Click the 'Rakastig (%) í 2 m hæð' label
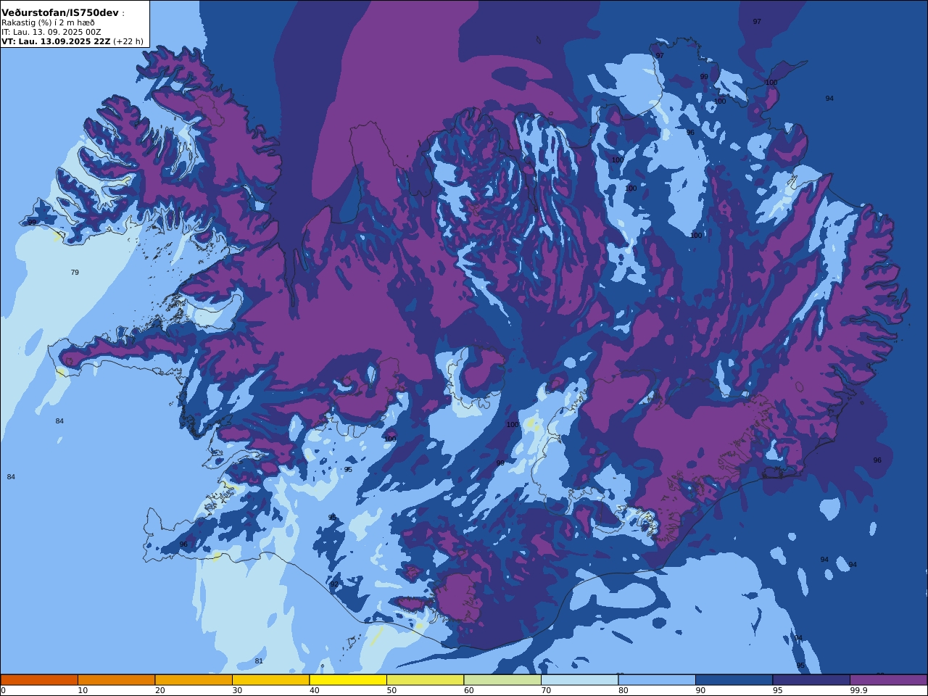928x696 pixels. click(x=48, y=22)
